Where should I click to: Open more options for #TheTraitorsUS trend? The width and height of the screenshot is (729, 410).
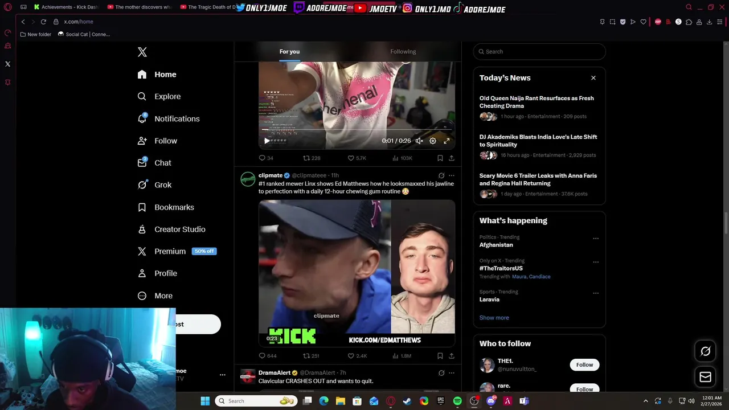point(596,262)
